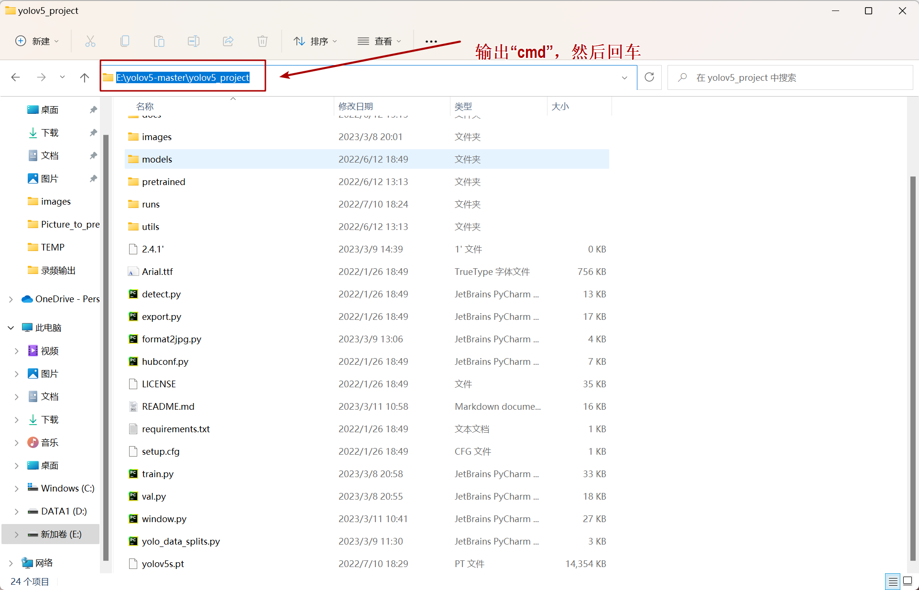The width and height of the screenshot is (919, 590).
Task: Go forward with the right arrow
Action: pyautogui.click(x=42, y=77)
